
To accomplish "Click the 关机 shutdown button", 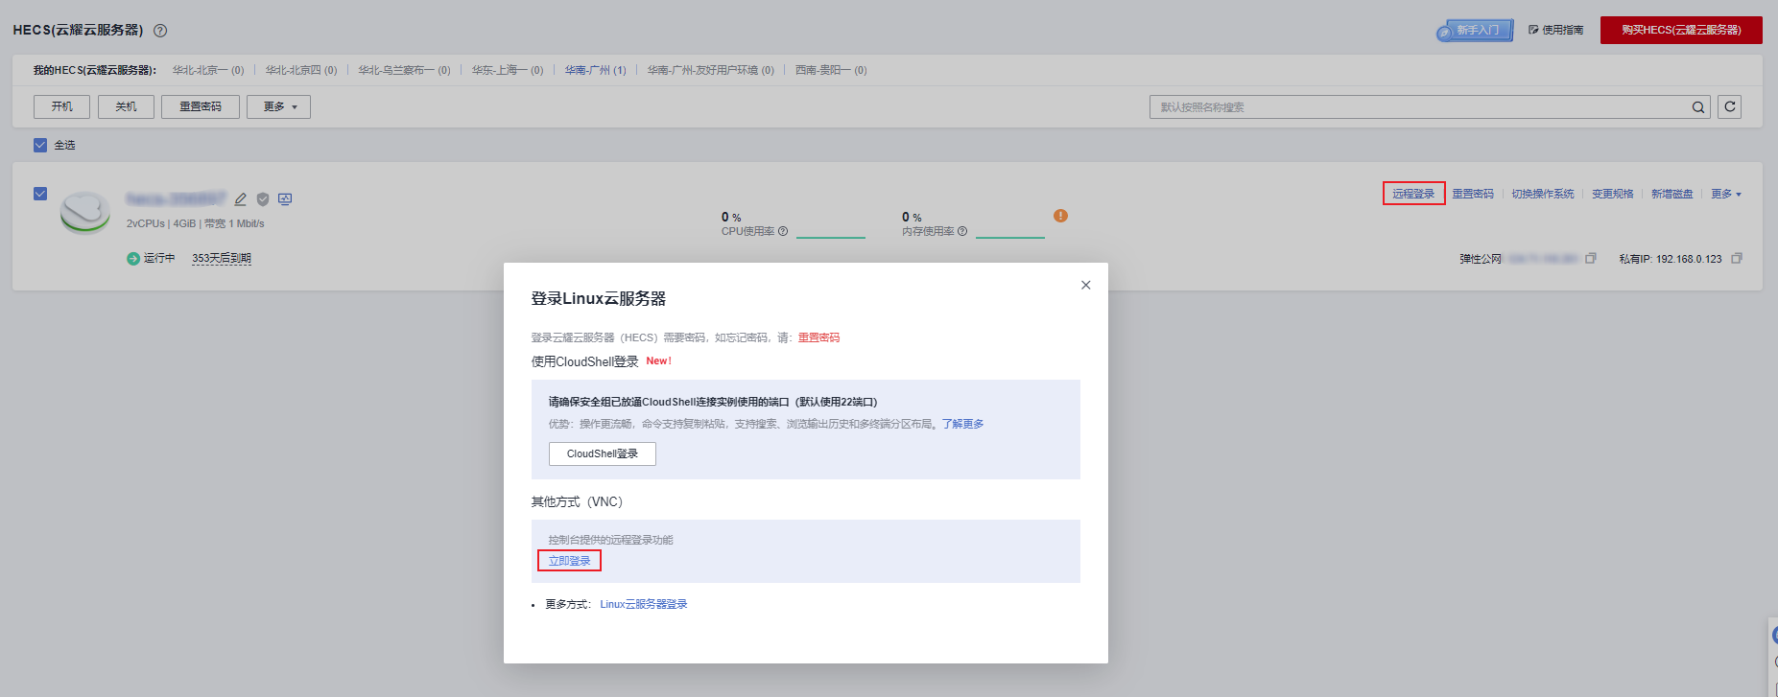I will [x=126, y=106].
